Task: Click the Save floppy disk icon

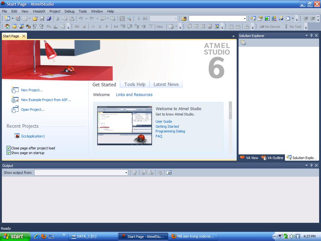Action: [x=42, y=19]
